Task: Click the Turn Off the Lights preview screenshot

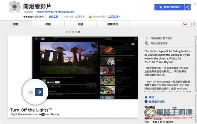Action: (73, 77)
